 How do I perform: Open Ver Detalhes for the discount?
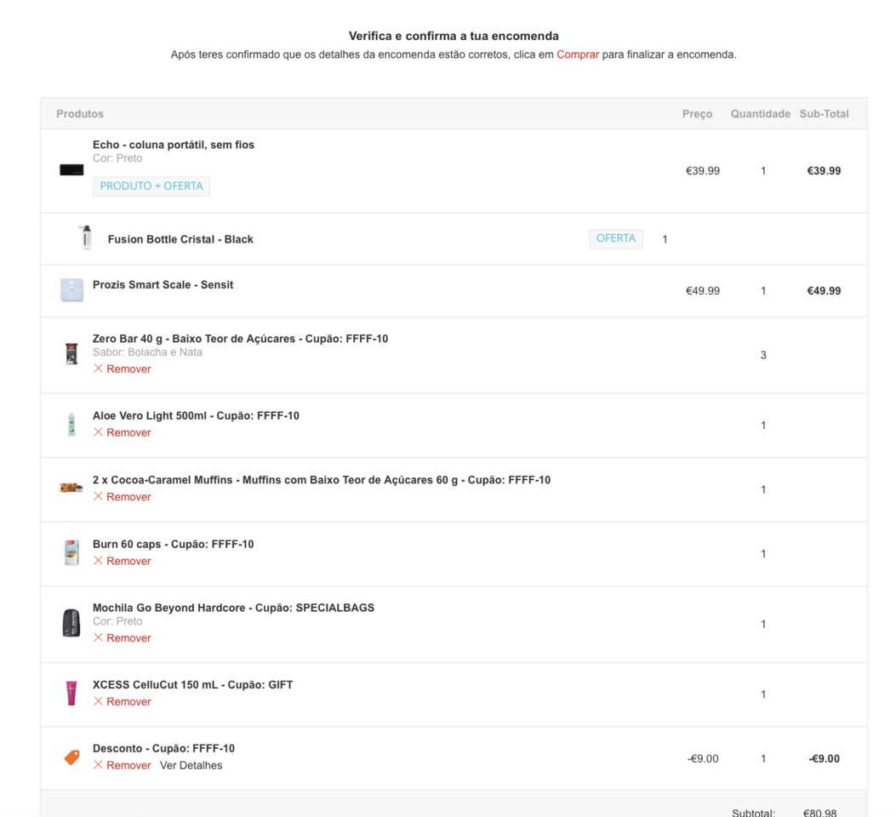point(191,766)
